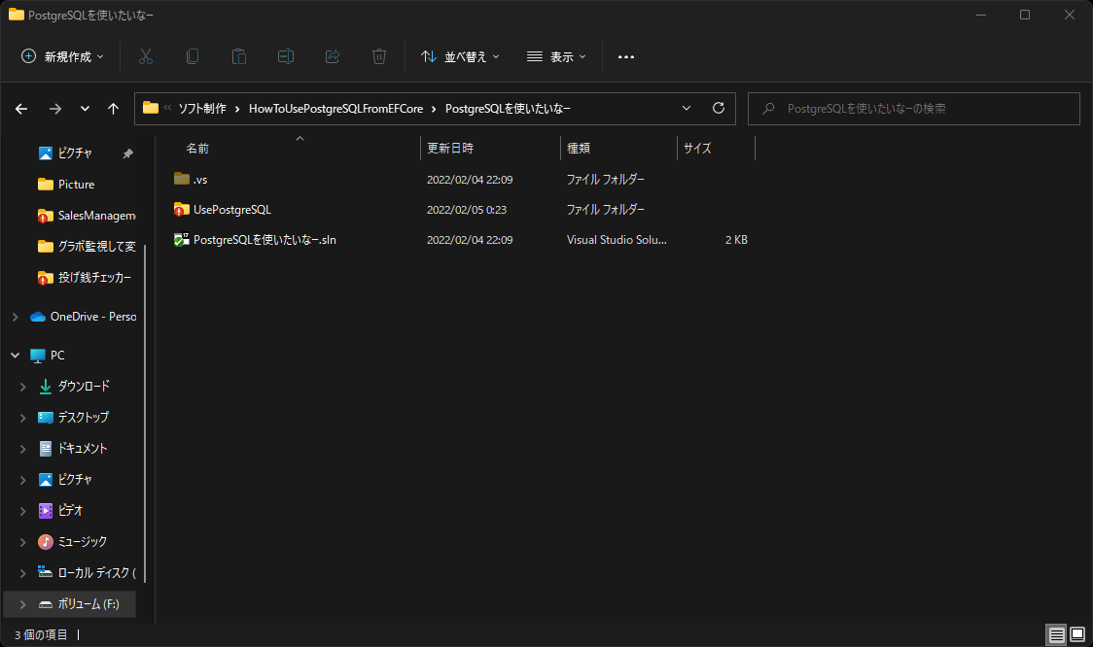Go back with the left arrow
The image size is (1093, 647).
(21, 109)
